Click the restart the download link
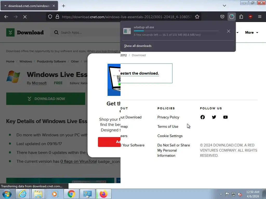Image resolution: width=266 pixels, height=199 pixels. (x=139, y=73)
